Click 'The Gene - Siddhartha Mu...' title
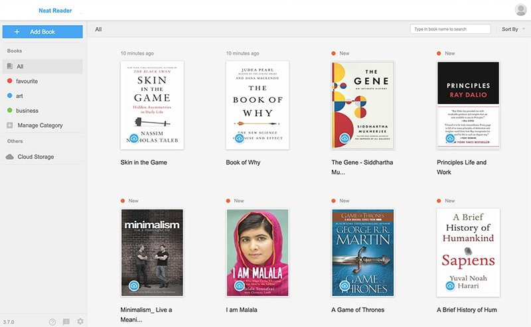531x327 pixels. (x=362, y=167)
